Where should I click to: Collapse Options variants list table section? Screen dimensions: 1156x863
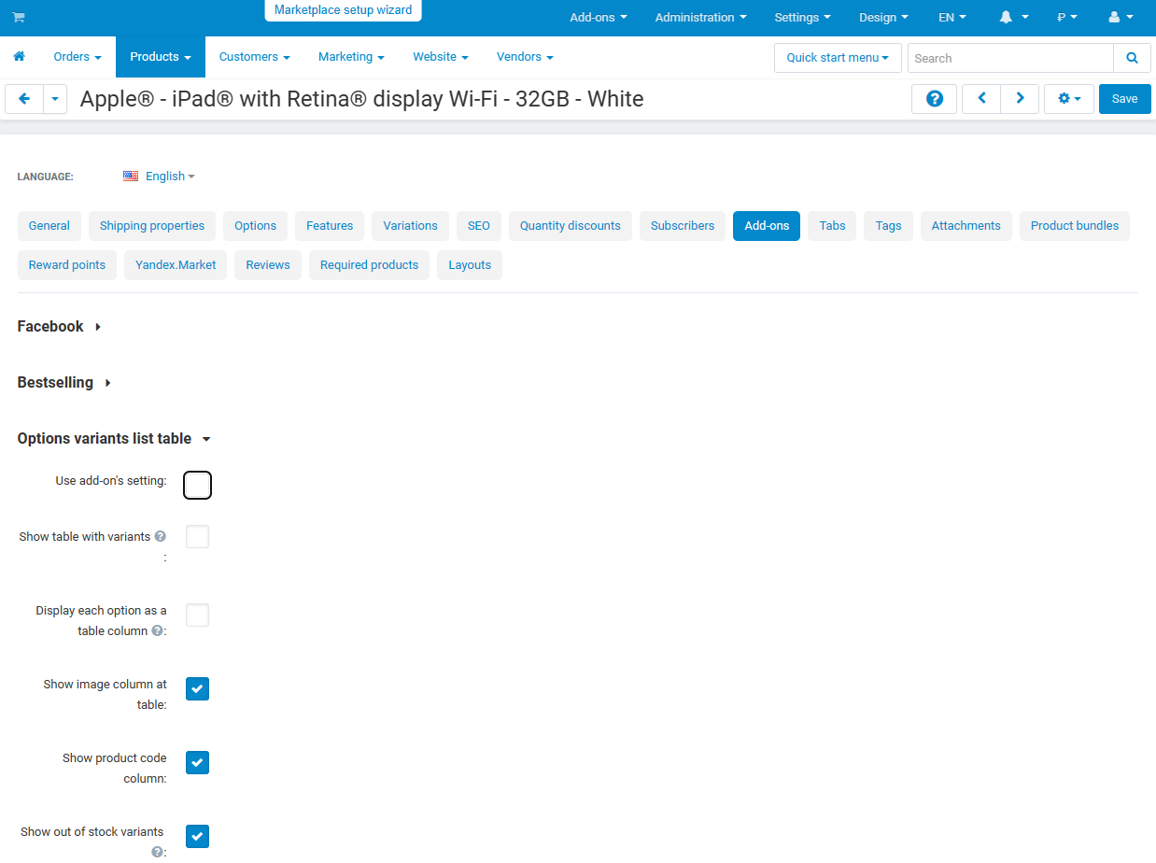tap(114, 438)
